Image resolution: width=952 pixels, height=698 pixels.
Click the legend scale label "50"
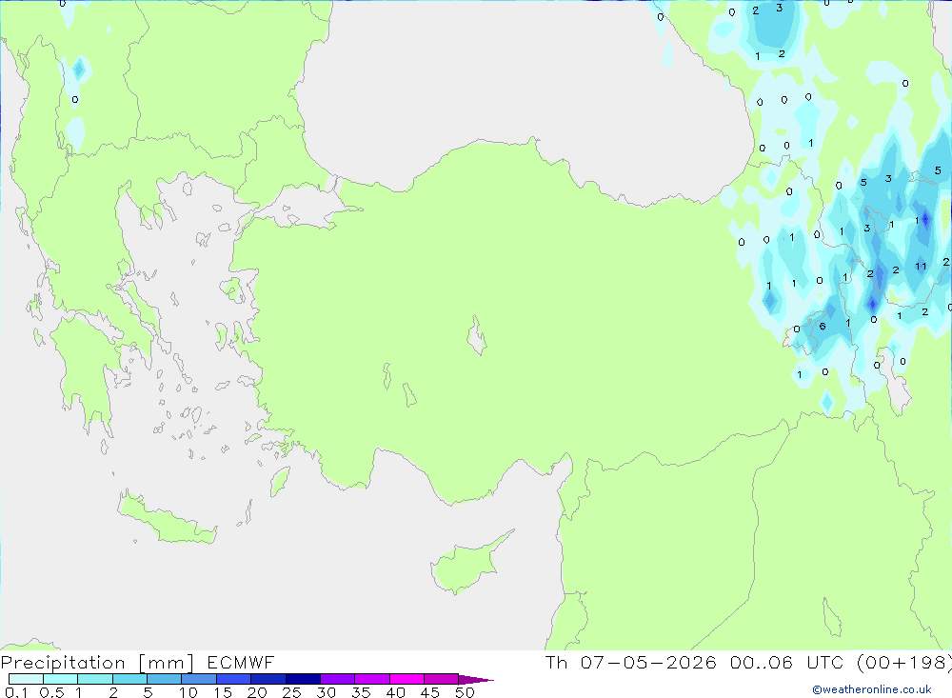(465, 692)
